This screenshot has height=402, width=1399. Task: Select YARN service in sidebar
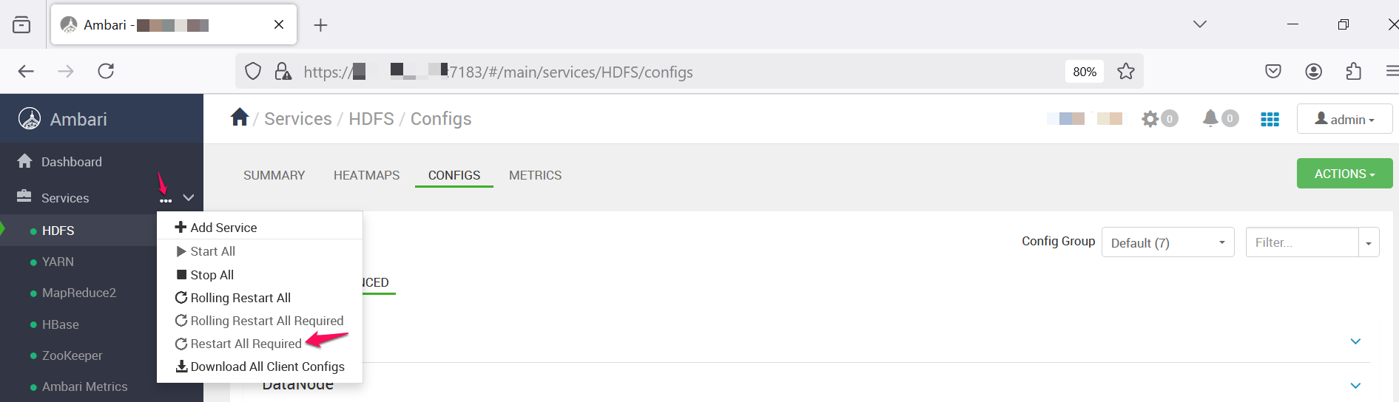[58, 262]
